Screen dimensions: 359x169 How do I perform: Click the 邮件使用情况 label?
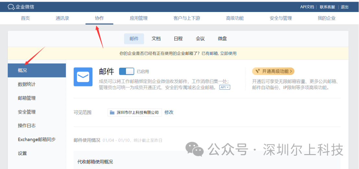(87, 140)
